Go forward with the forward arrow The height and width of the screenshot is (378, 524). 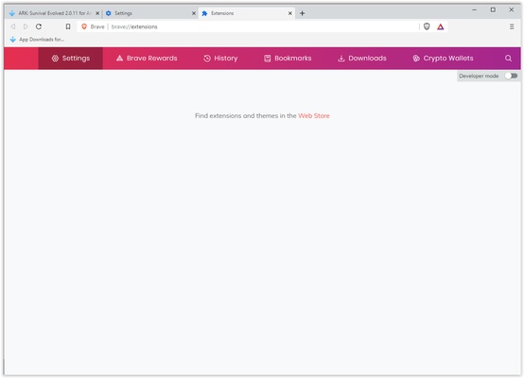pos(26,26)
